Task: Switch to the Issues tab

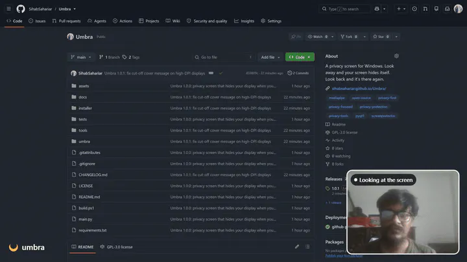Action: tap(37, 21)
